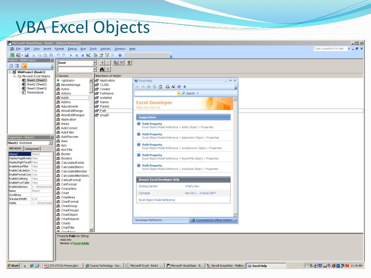Click Home icon in Excel Help
Viewport: 371px width, 278px height.
pos(160,87)
